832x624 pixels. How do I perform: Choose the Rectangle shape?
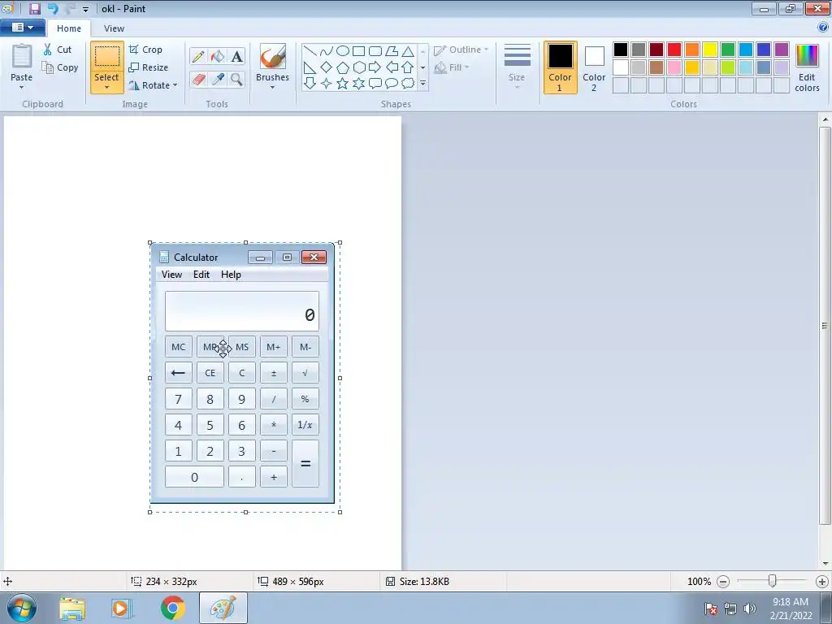pos(358,51)
